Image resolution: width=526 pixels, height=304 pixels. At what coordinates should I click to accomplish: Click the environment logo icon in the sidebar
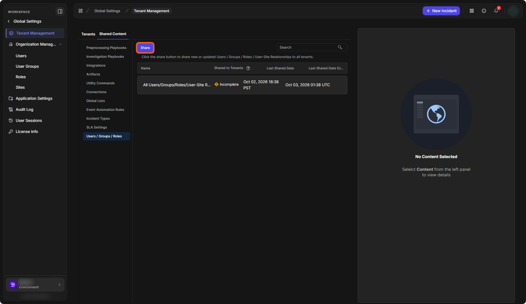click(13, 285)
